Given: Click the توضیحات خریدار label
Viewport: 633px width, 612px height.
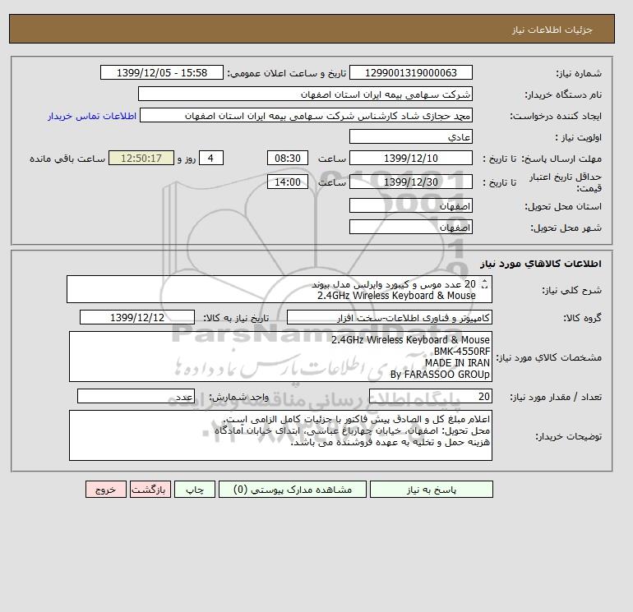Looking at the screenshot, I should 568,436.
